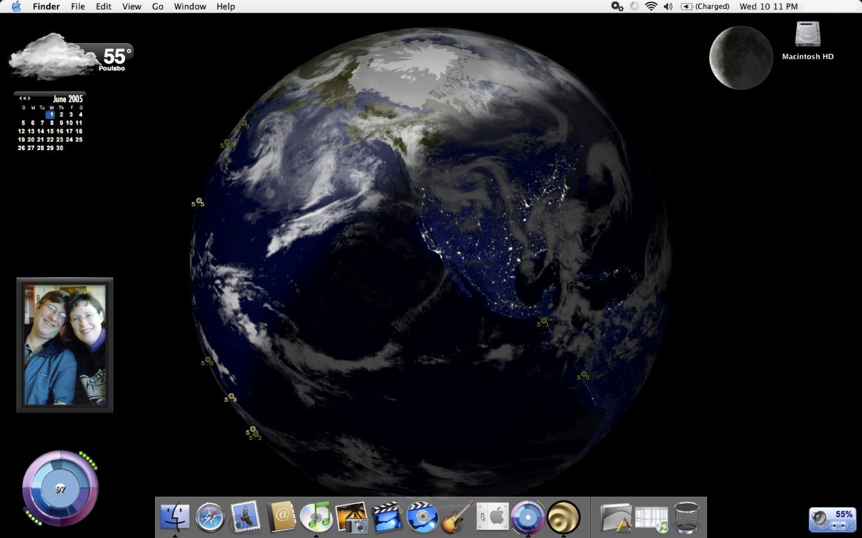862x538 pixels.
Task: Open the Edit menu
Action: tap(104, 7)
